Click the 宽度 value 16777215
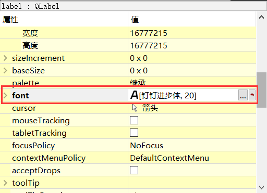The image size is (267, 193). click(149, 33)
